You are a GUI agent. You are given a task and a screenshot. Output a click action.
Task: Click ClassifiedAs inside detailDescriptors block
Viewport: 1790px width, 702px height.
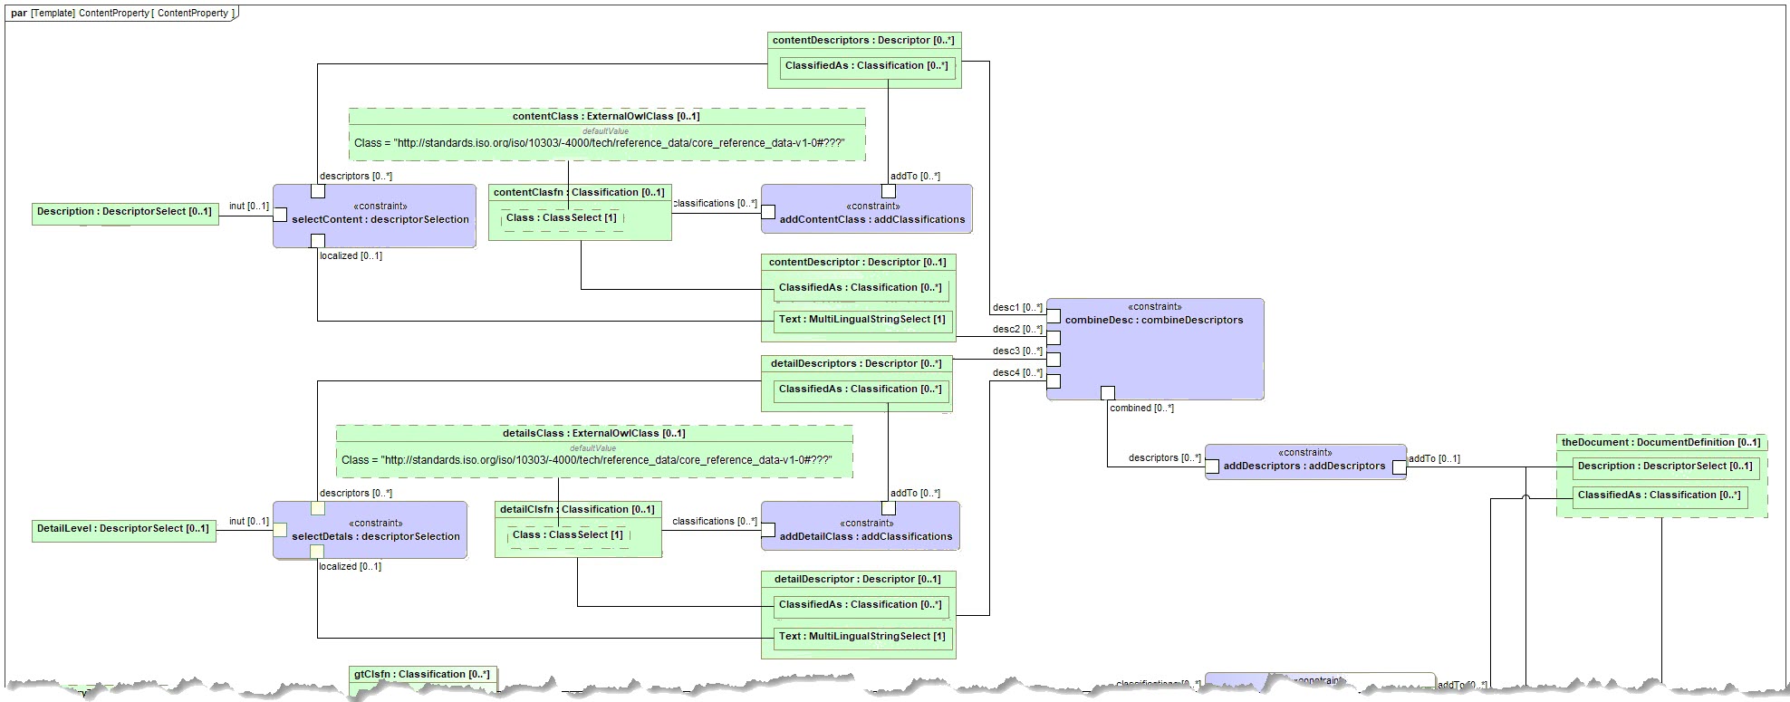pos(860,389)
